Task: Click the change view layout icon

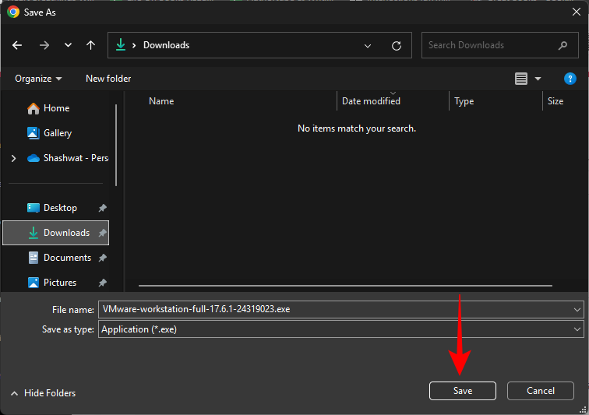Action: (x=521, y=79)
